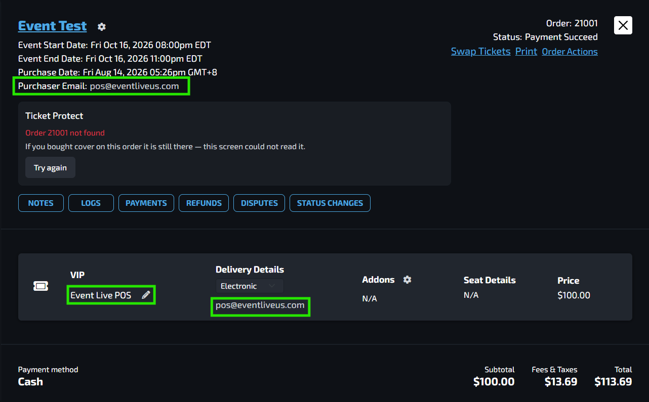Click Try again in Ticket Protect
The width and height of the screenshot is (649, 402).
tap(50, 167)
